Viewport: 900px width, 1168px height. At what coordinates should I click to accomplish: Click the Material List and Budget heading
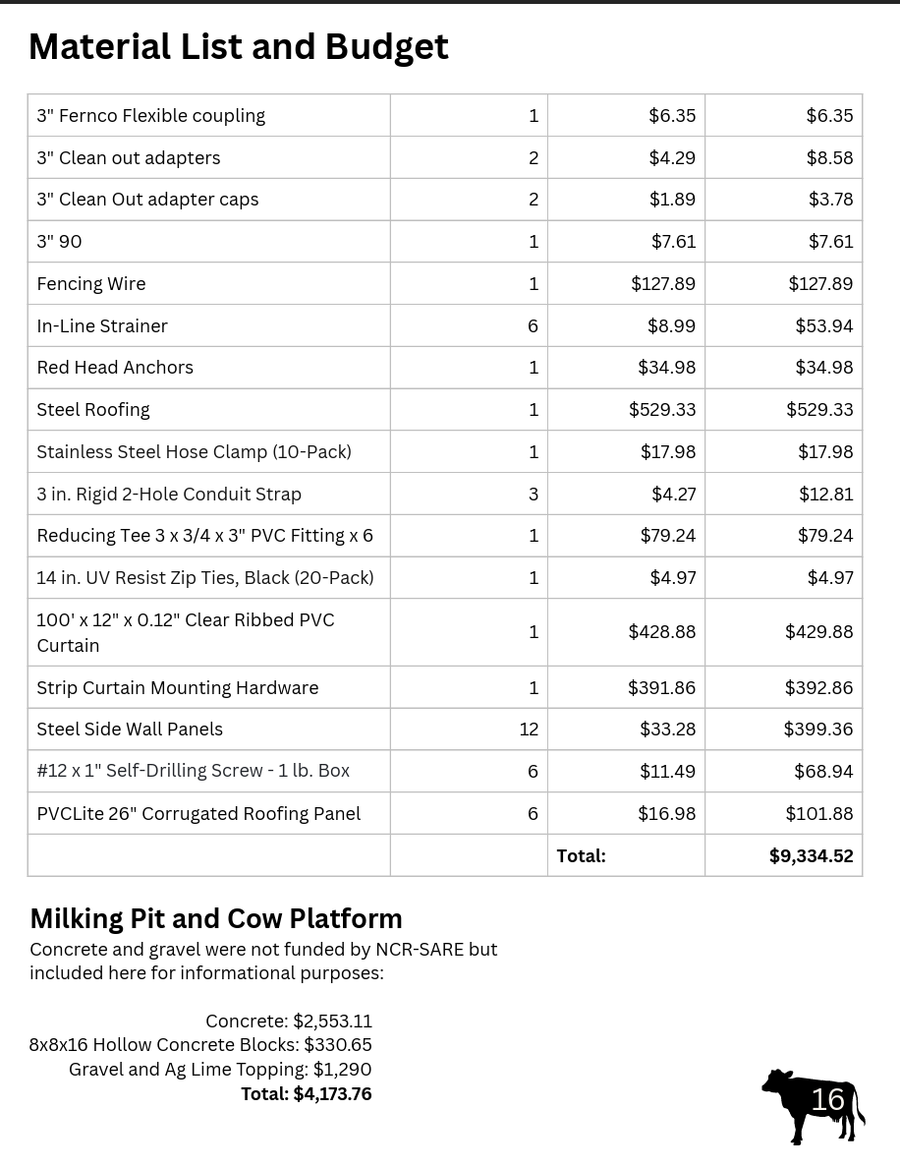coord(238,46)
